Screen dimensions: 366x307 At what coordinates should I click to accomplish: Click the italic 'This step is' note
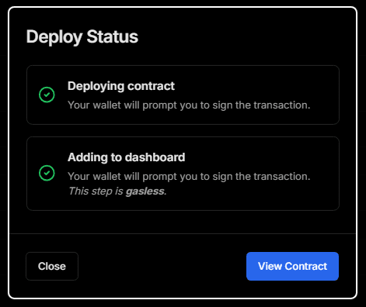coord(96,191)
